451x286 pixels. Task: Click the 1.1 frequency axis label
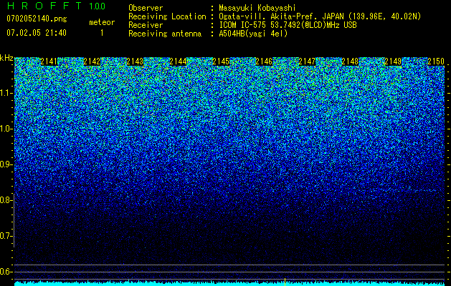click(6, 93)
